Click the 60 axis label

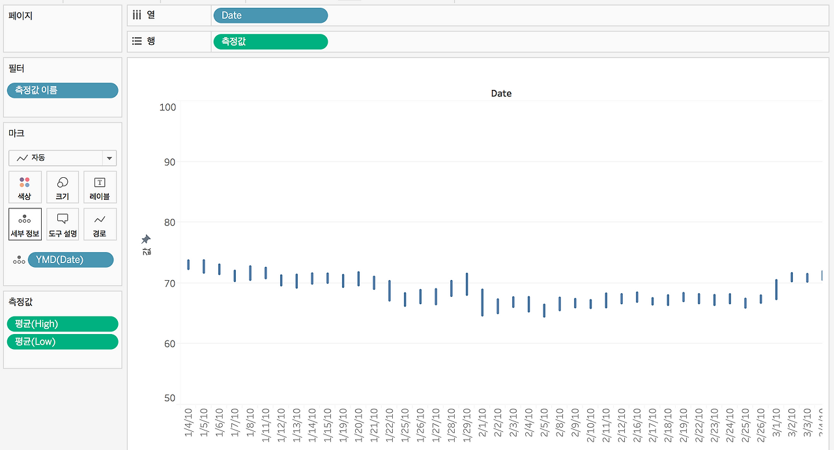pos(169,344)
